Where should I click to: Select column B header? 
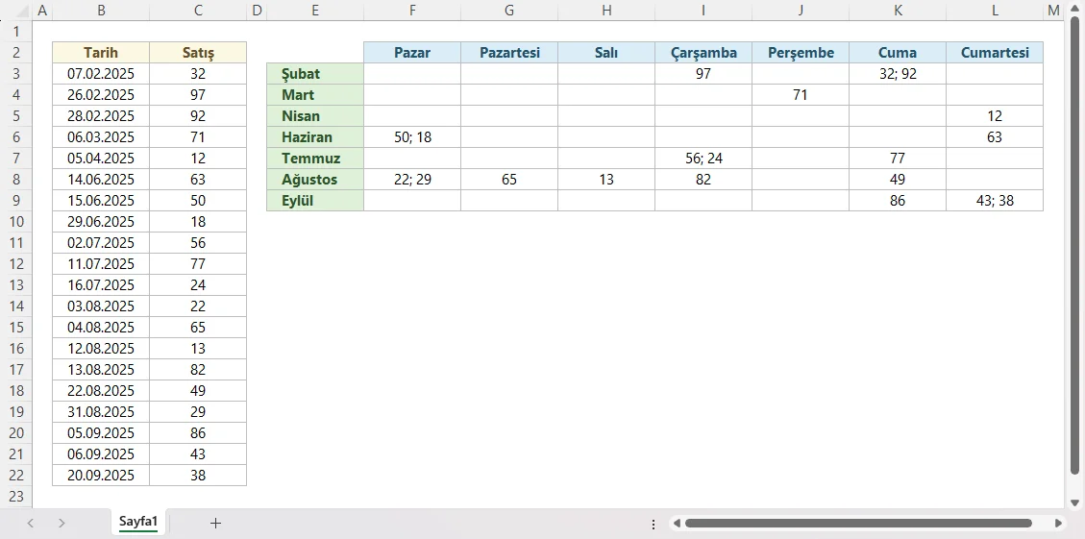pyautogui.click(x=101, y=10)
